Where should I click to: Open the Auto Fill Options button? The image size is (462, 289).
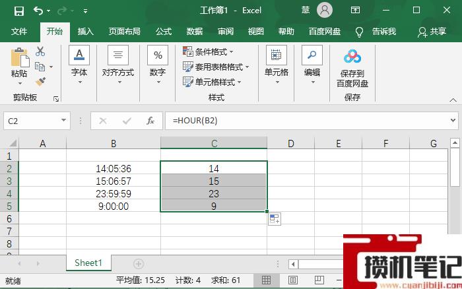(275, 219)
